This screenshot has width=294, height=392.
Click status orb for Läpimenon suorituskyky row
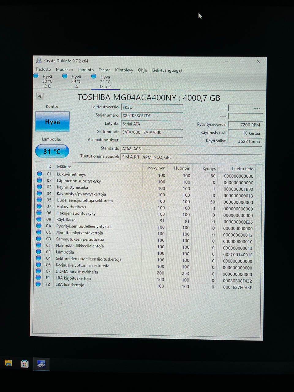tap(39, 180)
